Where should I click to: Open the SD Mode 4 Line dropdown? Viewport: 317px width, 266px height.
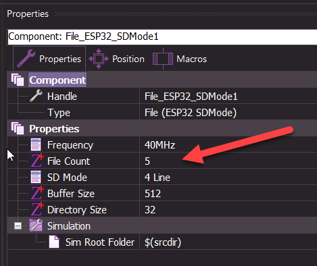(228, 177)
